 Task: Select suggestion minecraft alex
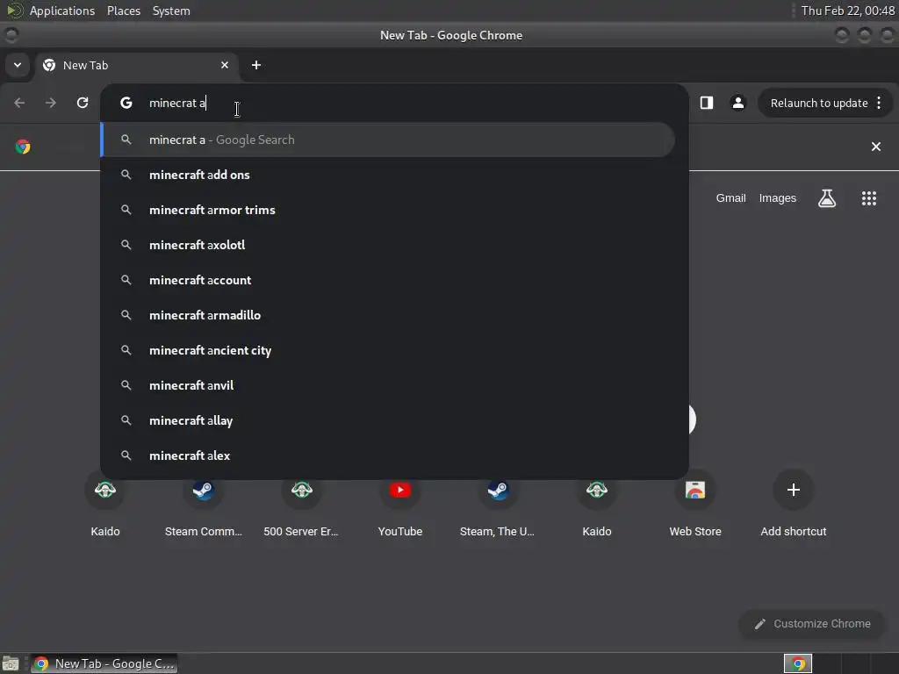click(x=387, y=455)
